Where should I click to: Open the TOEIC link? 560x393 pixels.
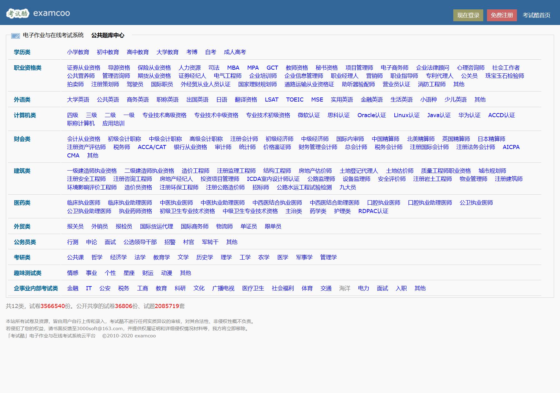pos(295,100)
